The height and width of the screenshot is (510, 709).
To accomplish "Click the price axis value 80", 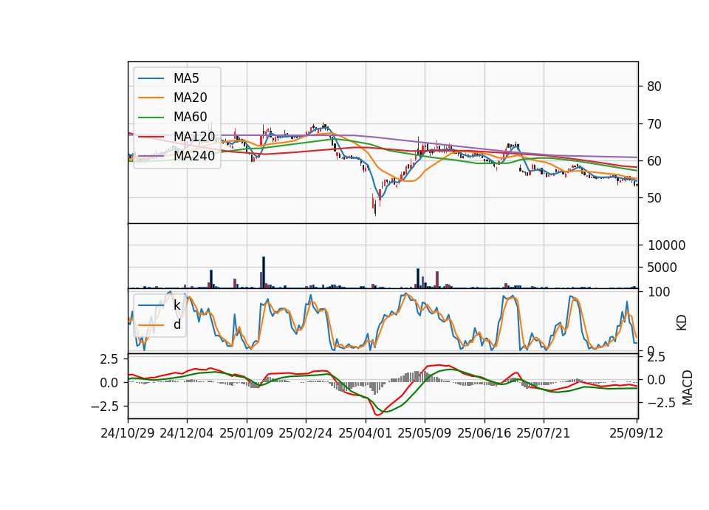I will 654,86.
